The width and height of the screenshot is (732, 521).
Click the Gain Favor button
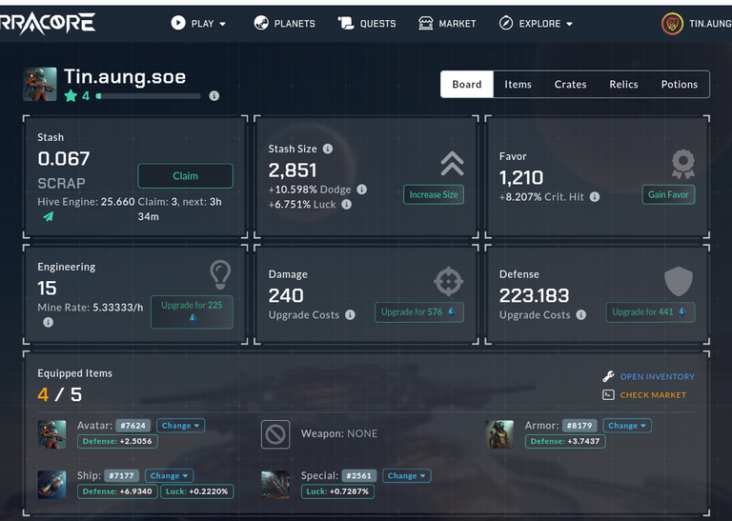(668, 195)
